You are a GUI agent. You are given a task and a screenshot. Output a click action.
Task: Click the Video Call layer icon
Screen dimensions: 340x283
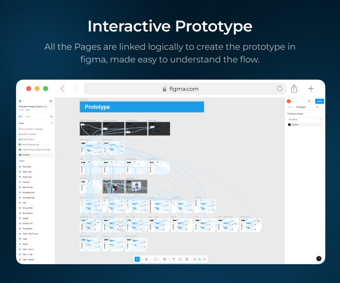pos(20,172)
